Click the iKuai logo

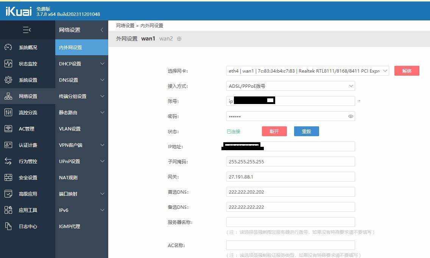click(x=19, y=11)
